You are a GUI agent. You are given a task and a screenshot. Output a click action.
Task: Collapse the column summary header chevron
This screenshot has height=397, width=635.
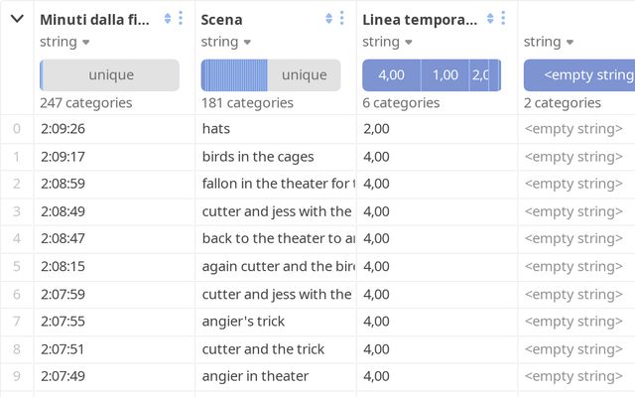point(17,18)
